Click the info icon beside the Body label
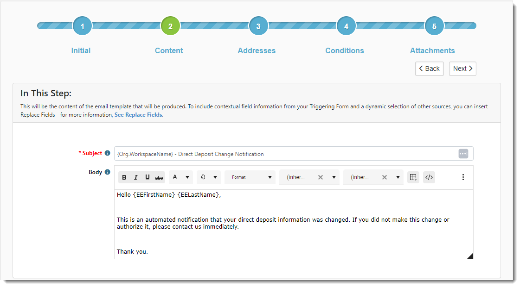520x287 pixels. pyautogui.click(x=108, y=172)
